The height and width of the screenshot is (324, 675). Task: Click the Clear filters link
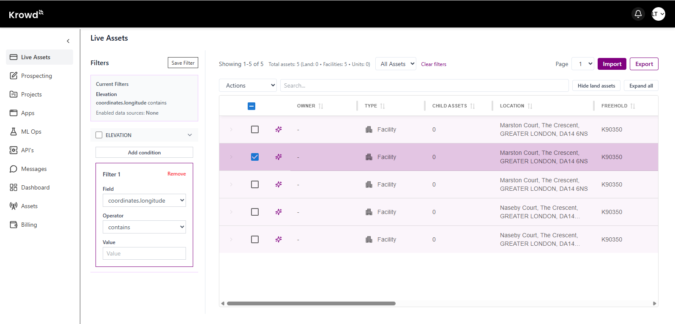point(434,64)
